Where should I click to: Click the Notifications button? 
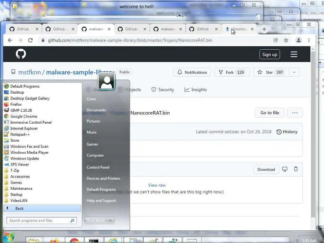[192, 72]
